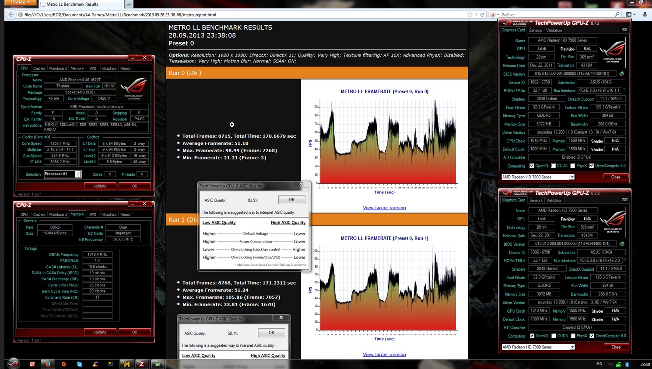Toggle CUDA checkbox in top GPU-Z window
The width and height of the screenshot is (652, 369).
[x=554, y=166]
